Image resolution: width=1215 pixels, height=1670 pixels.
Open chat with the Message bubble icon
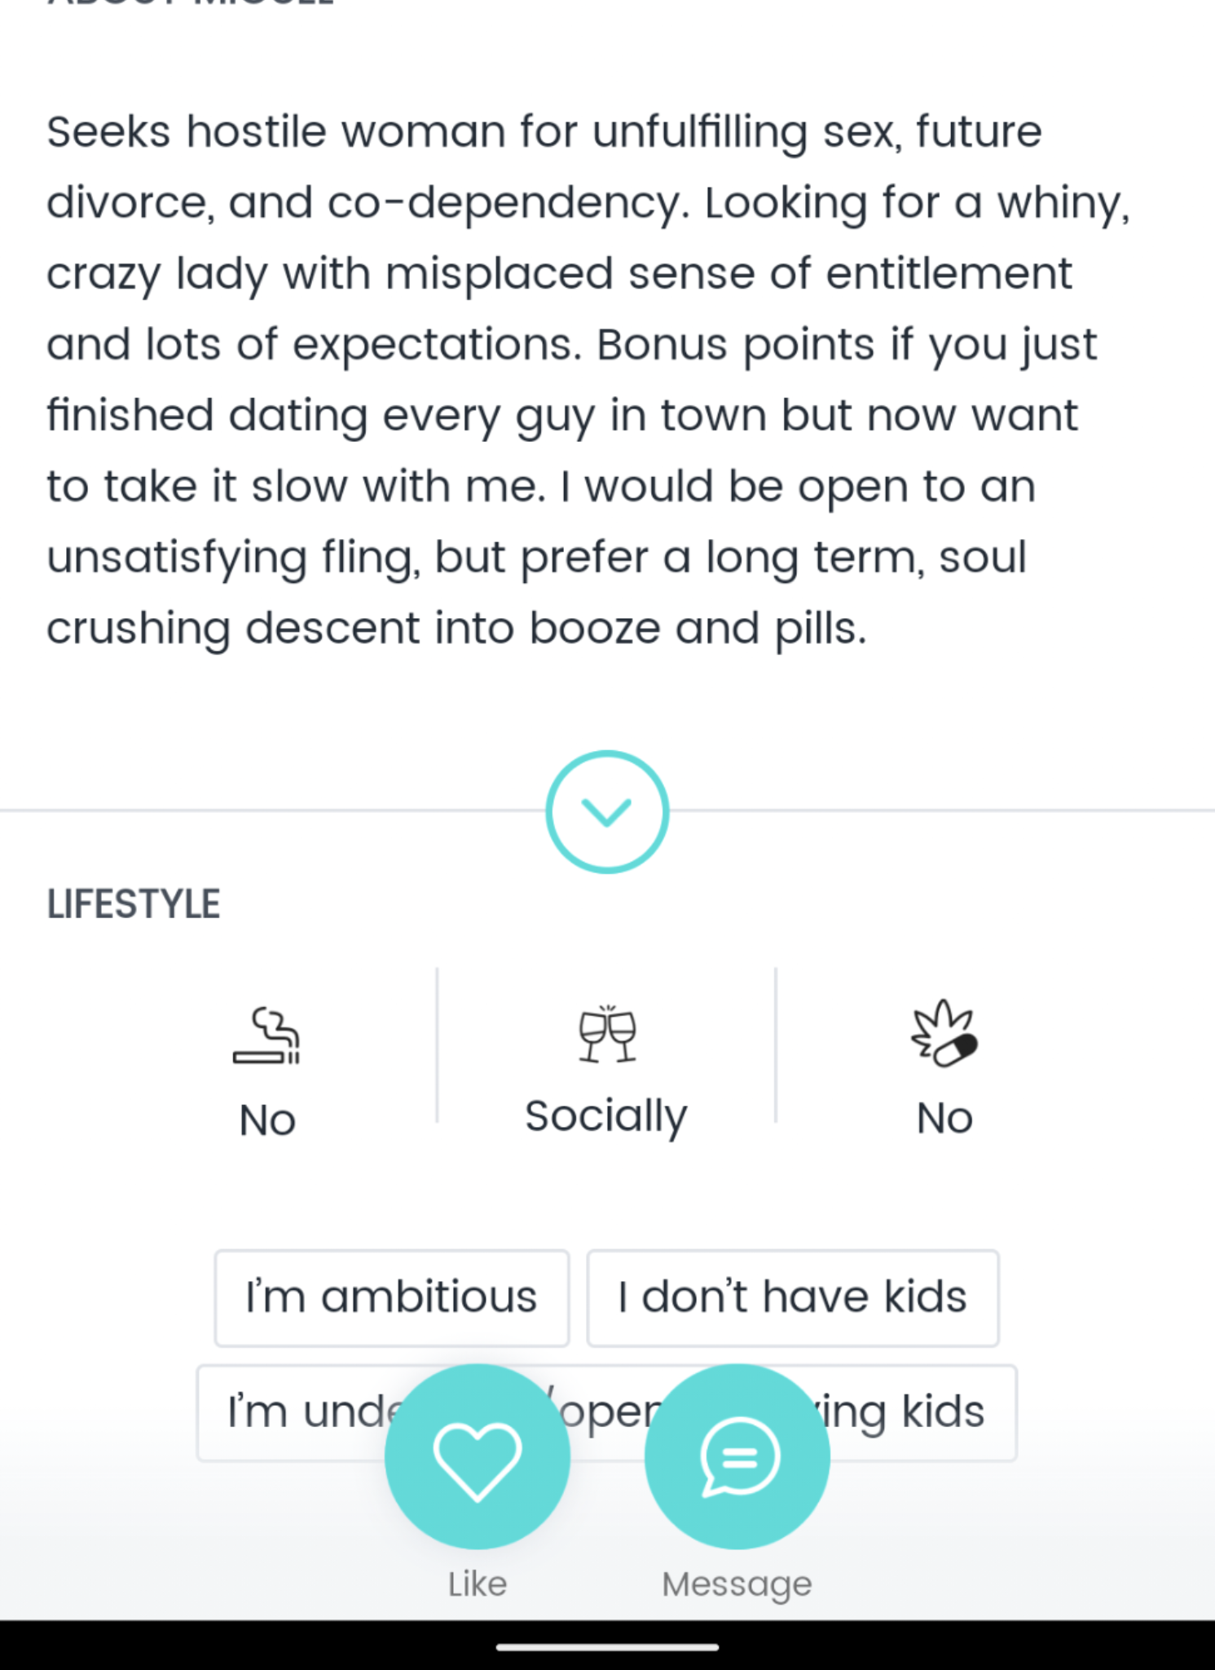point(737,1456)
